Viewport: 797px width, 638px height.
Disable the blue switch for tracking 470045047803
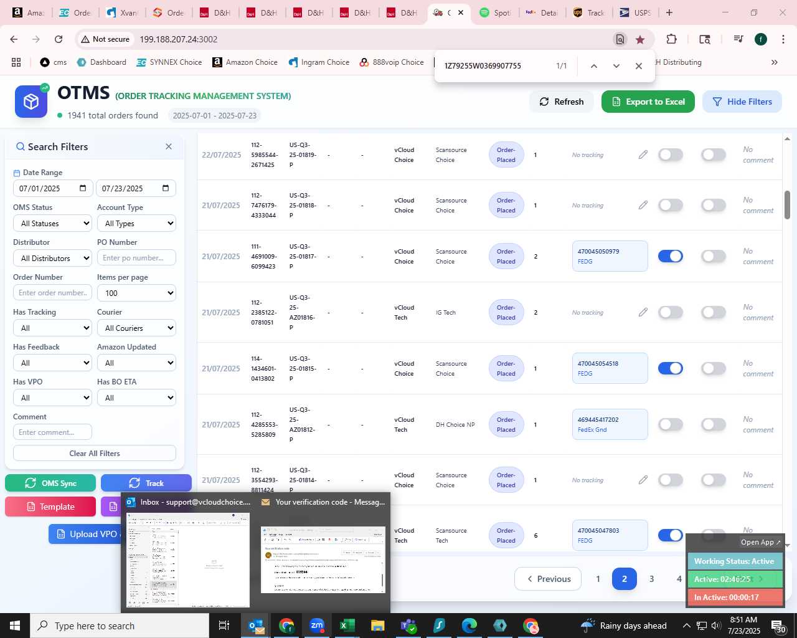tap(671, 535)
